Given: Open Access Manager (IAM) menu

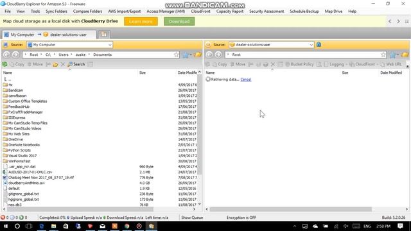Looking at the screenshot, I should click(x=166, y=12).
